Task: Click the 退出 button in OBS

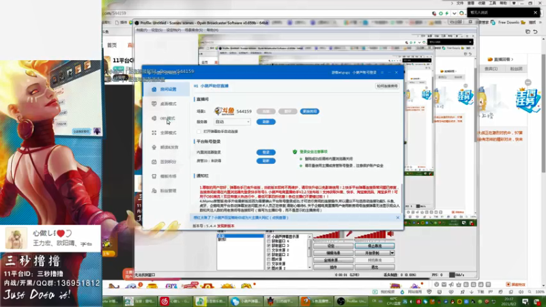Action: (374, 267)
